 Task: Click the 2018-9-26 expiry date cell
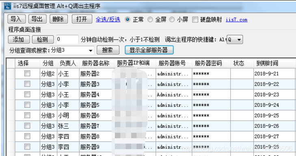tap(274, 126)
